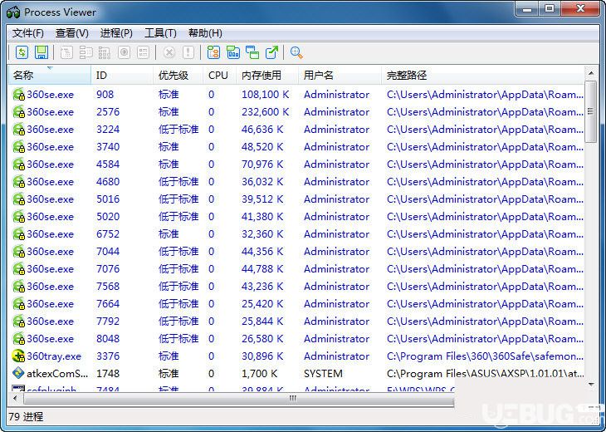This screenshot has width=606, height=432.
Task: Open the 进程(P) menu
Action: [116, 33]
